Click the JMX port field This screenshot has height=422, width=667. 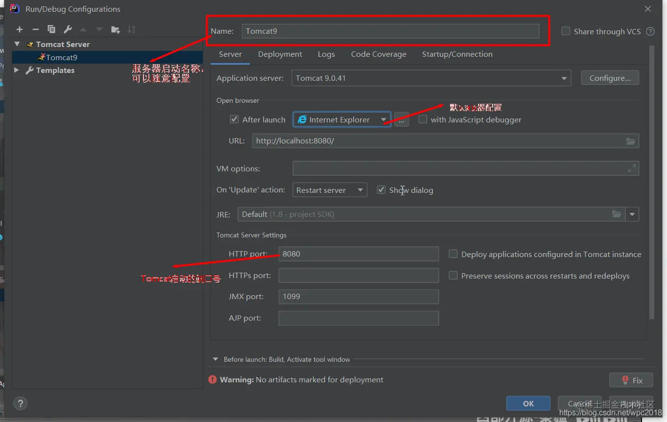pyautogui.click(x=358, y=297)
